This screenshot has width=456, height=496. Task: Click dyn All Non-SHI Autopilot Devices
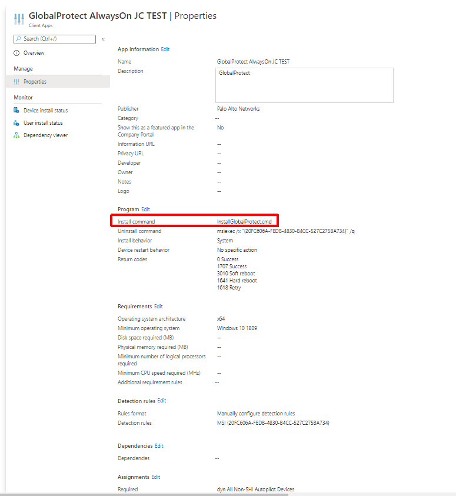[255, 490]
